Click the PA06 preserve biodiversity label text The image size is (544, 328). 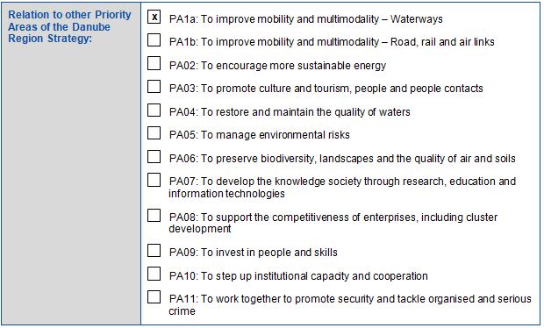(342, 159)
